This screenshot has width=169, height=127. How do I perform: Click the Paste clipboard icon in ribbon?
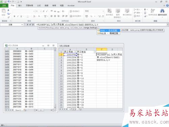click(4, 11)
